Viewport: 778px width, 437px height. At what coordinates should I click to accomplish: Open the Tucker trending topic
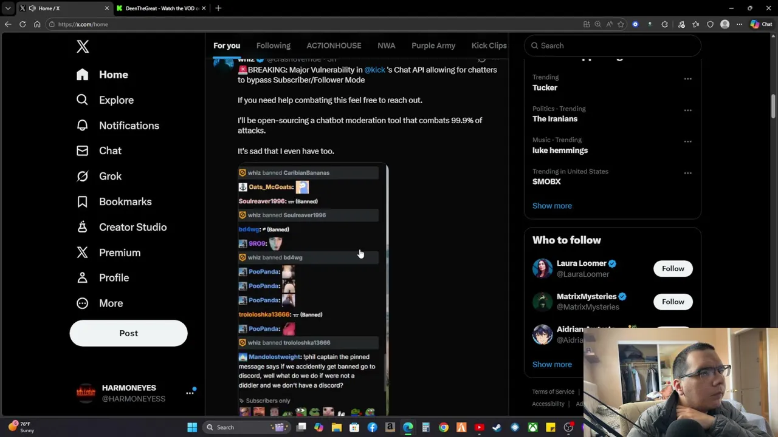click(545, 88)
